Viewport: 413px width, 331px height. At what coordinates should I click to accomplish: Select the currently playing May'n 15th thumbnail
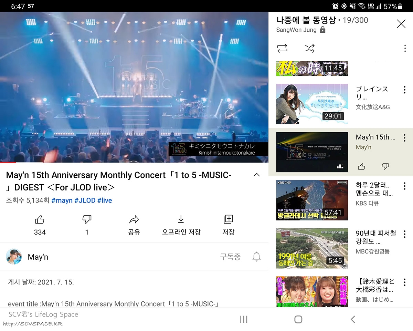[x=312, y=152]
